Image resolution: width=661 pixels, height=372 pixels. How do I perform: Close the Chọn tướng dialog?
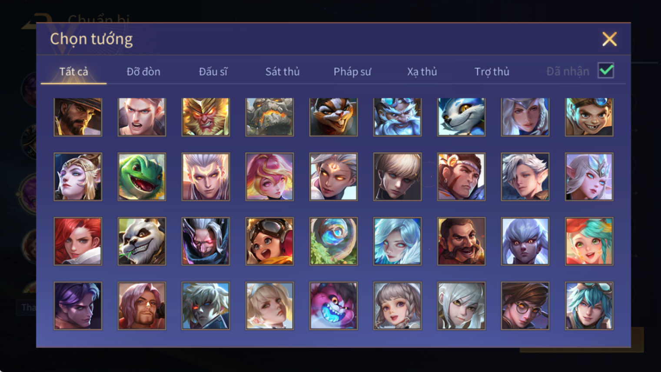[609, 39]
